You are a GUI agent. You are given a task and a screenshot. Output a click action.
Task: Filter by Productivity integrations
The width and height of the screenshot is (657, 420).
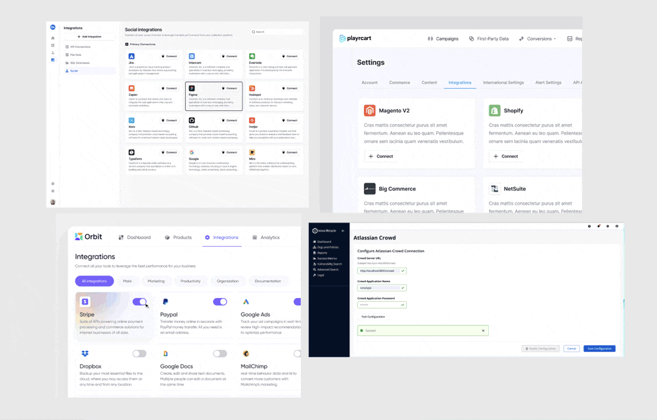[191, 281]
